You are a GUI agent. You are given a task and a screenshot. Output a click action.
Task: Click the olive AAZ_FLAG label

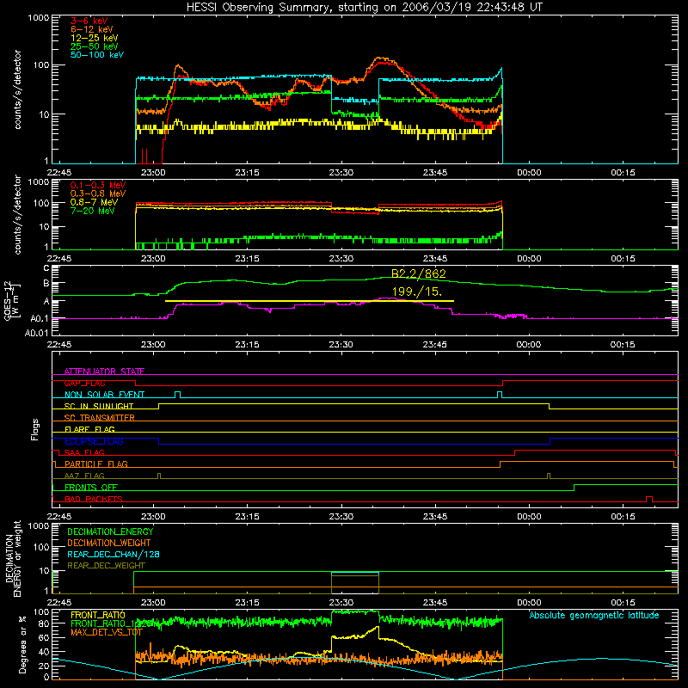(84, 476)
